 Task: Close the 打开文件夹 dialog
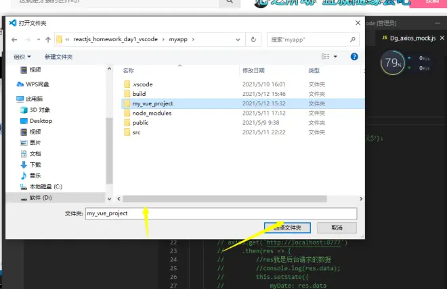click(358, 23)
